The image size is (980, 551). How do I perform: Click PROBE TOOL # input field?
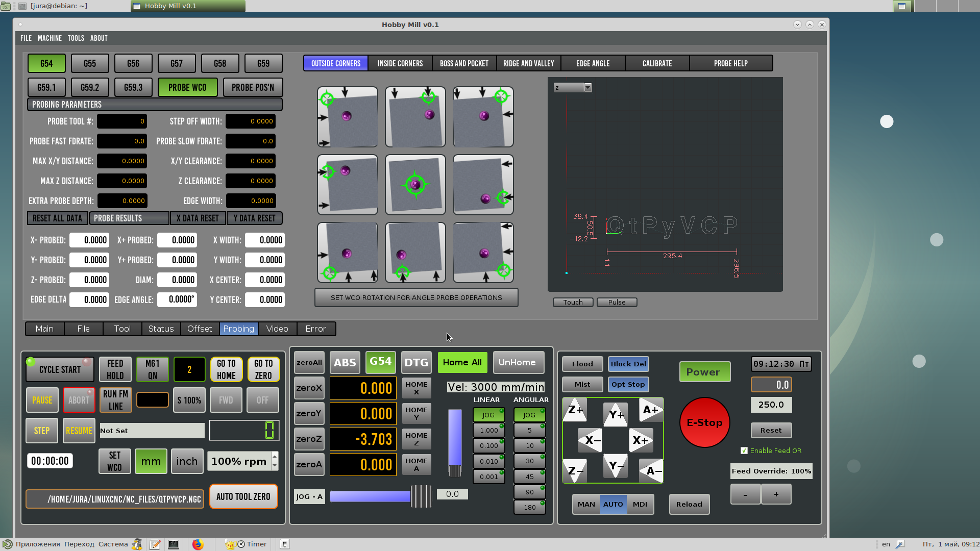coord(122,121)
